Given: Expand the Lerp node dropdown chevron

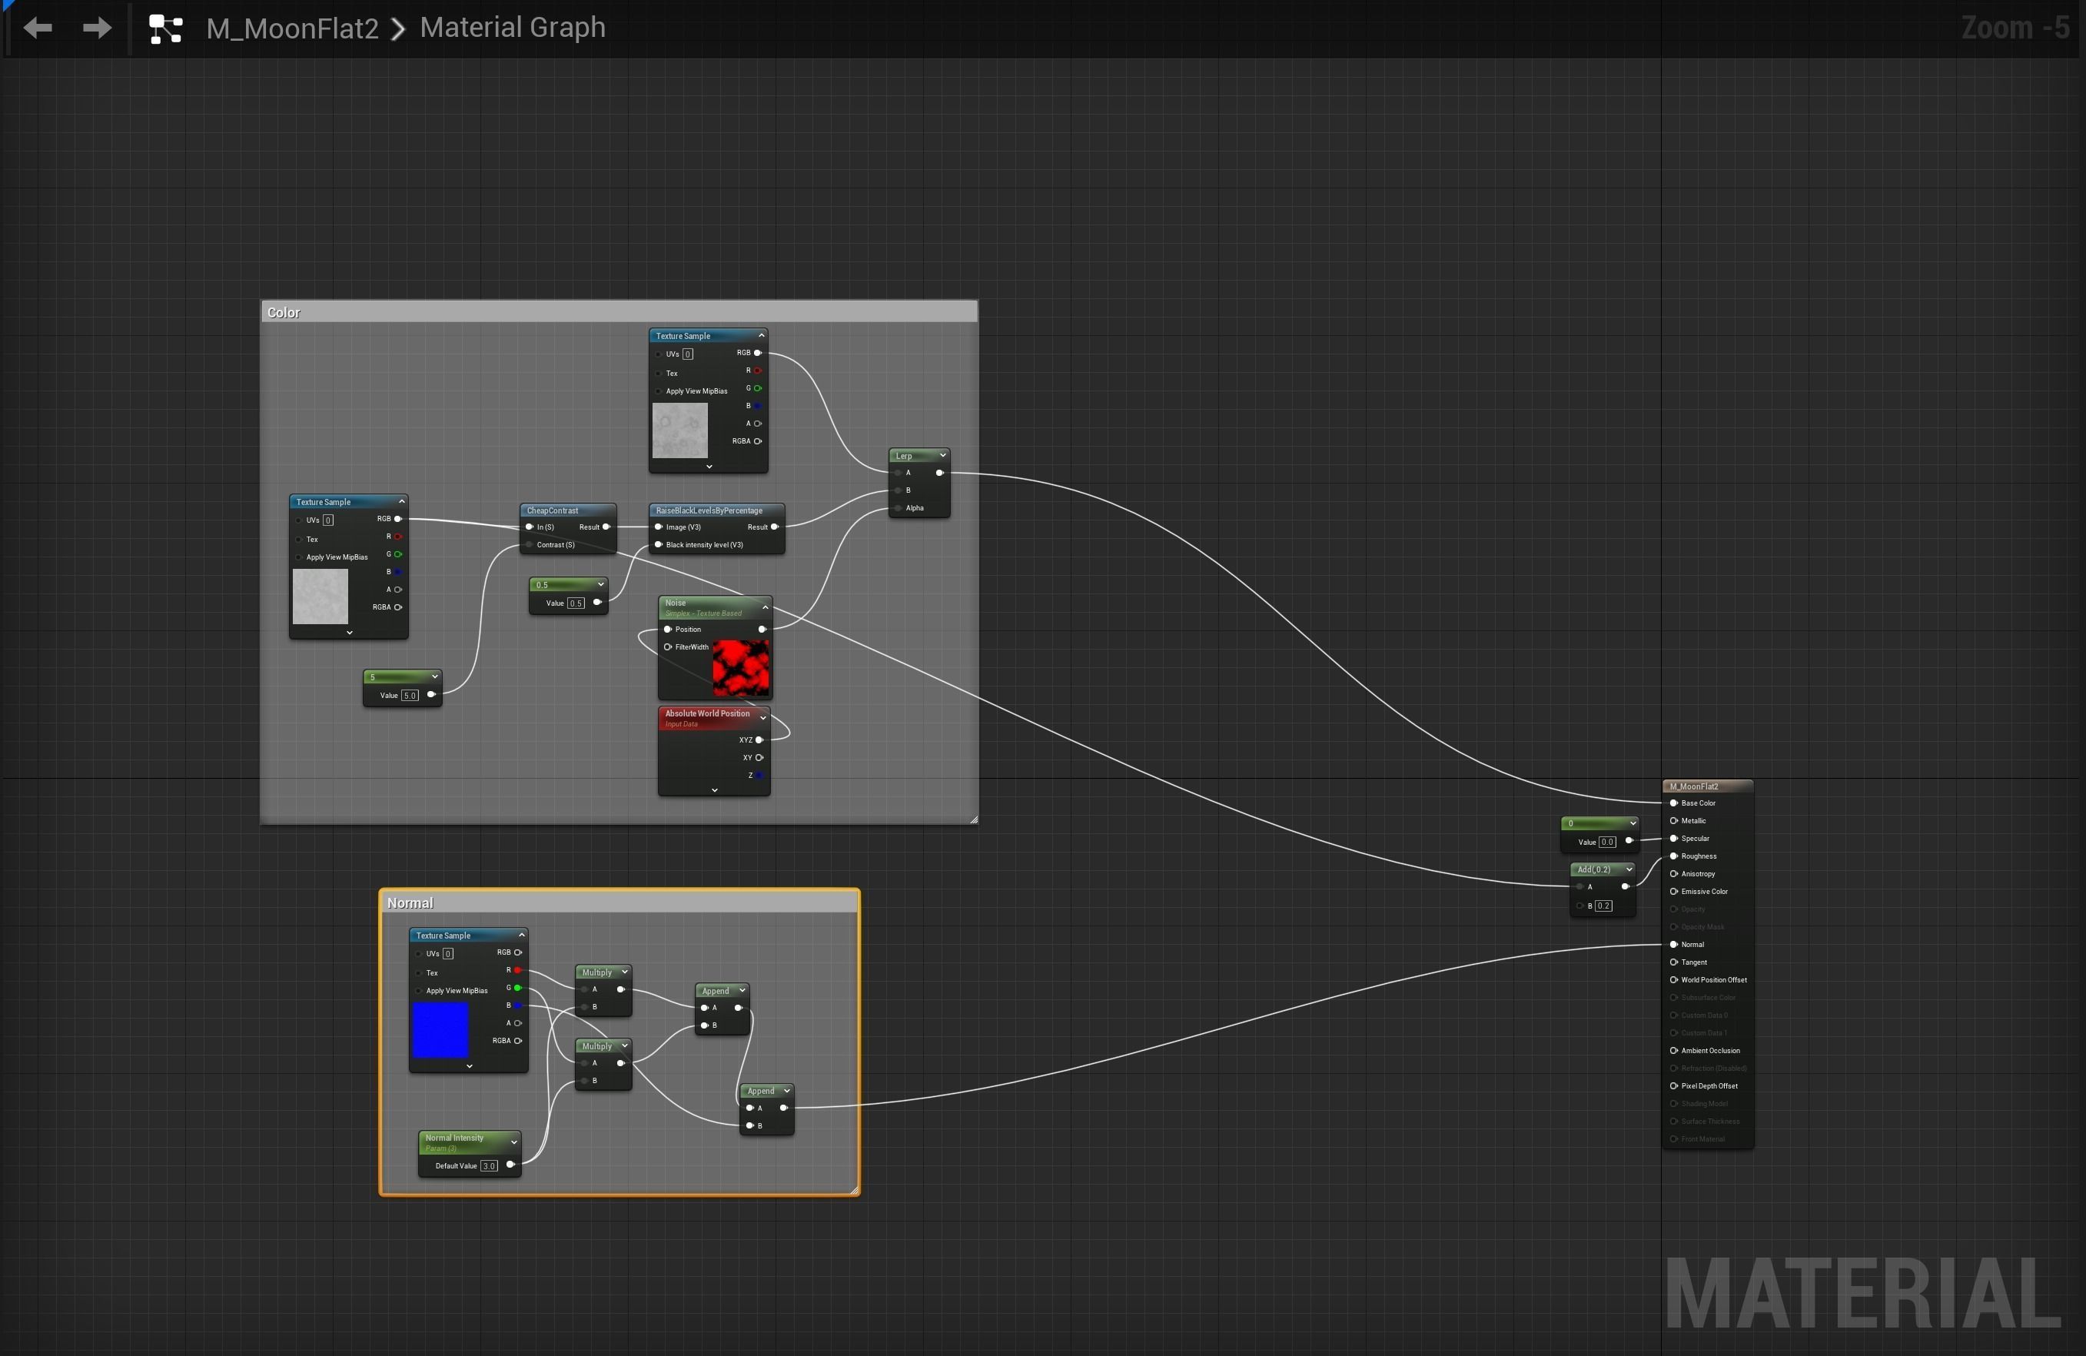Looking at the screenshot, I should point(942,456).
